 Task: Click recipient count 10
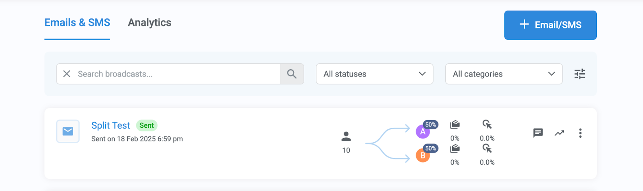coord(346,150)
